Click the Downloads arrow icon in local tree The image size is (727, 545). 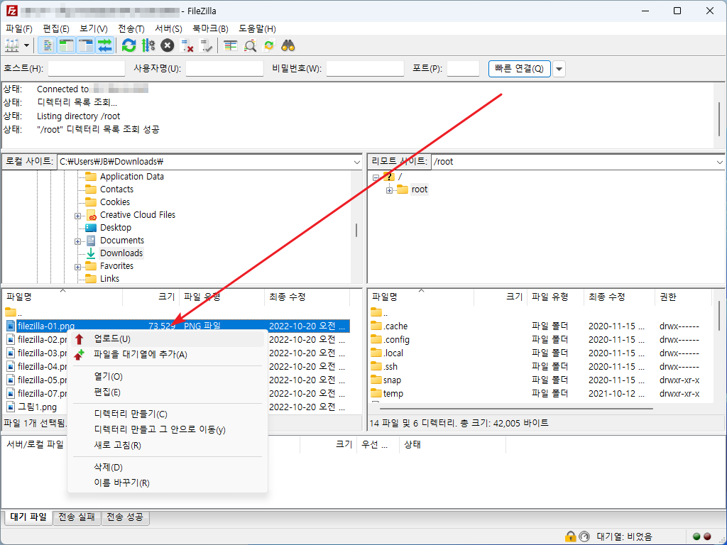[x=92, y=253]
